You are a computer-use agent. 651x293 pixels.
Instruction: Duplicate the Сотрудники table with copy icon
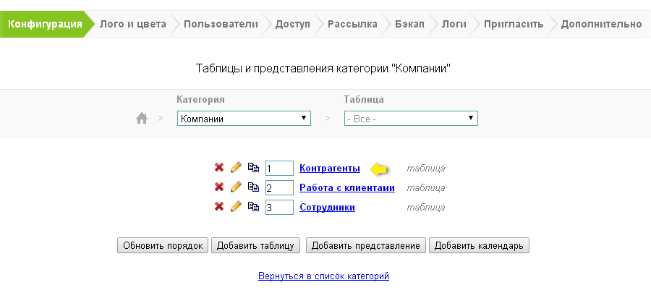(253, 207)
